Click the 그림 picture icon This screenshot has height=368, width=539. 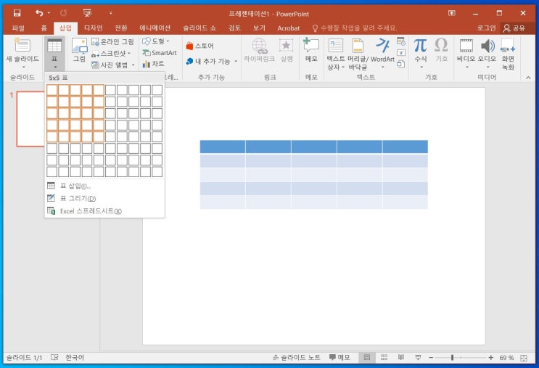tap(79, 46)
